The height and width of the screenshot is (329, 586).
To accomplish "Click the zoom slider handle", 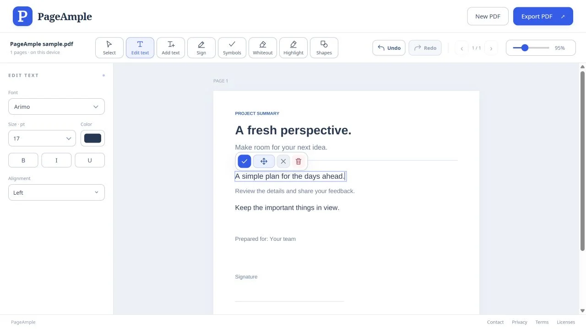I will pos(525,48).
